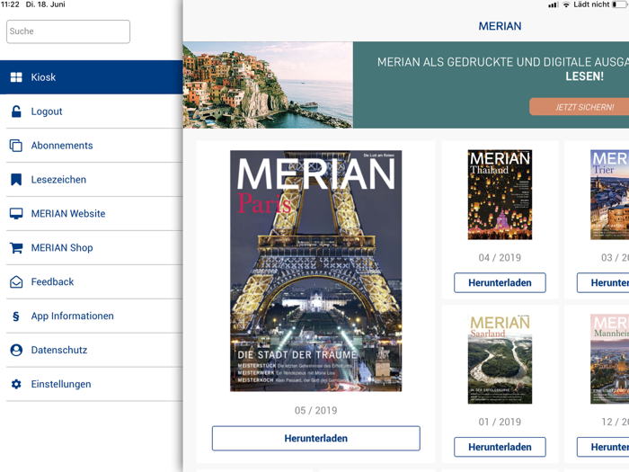
Task: Tap the 01 / 2019 issue label
Action: (x=500, y=422)
